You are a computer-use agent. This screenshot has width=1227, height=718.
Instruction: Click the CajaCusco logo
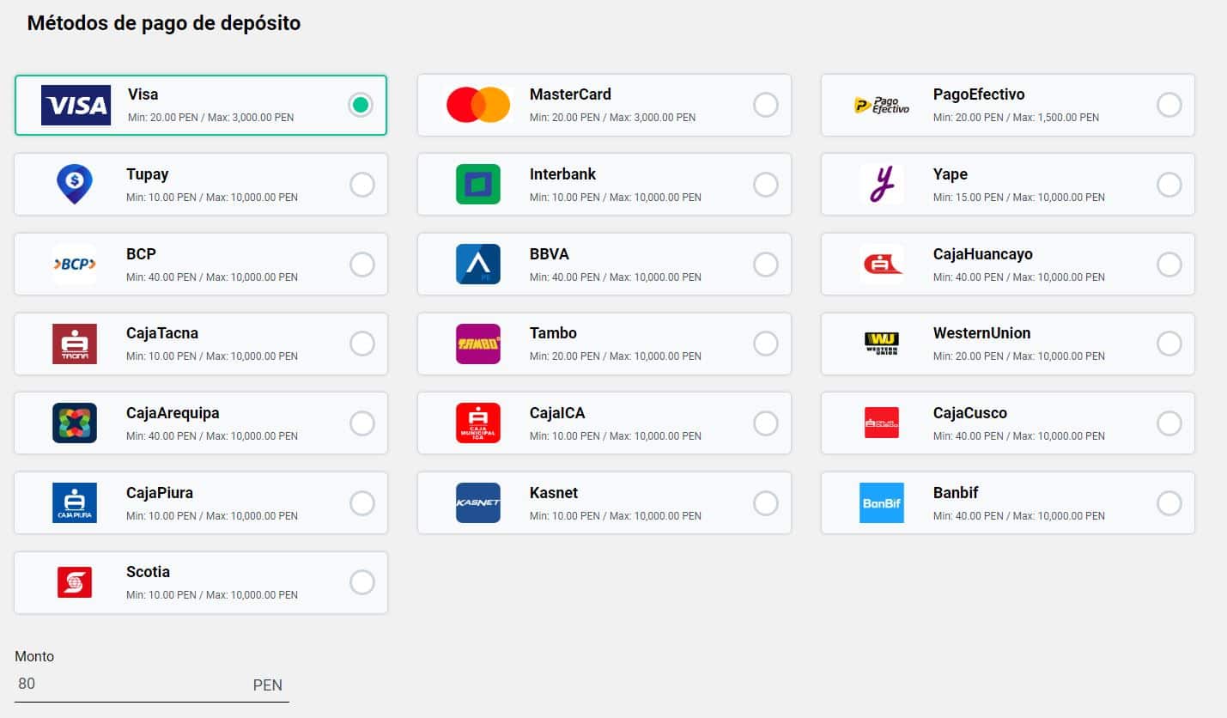(x=882, y=423)
